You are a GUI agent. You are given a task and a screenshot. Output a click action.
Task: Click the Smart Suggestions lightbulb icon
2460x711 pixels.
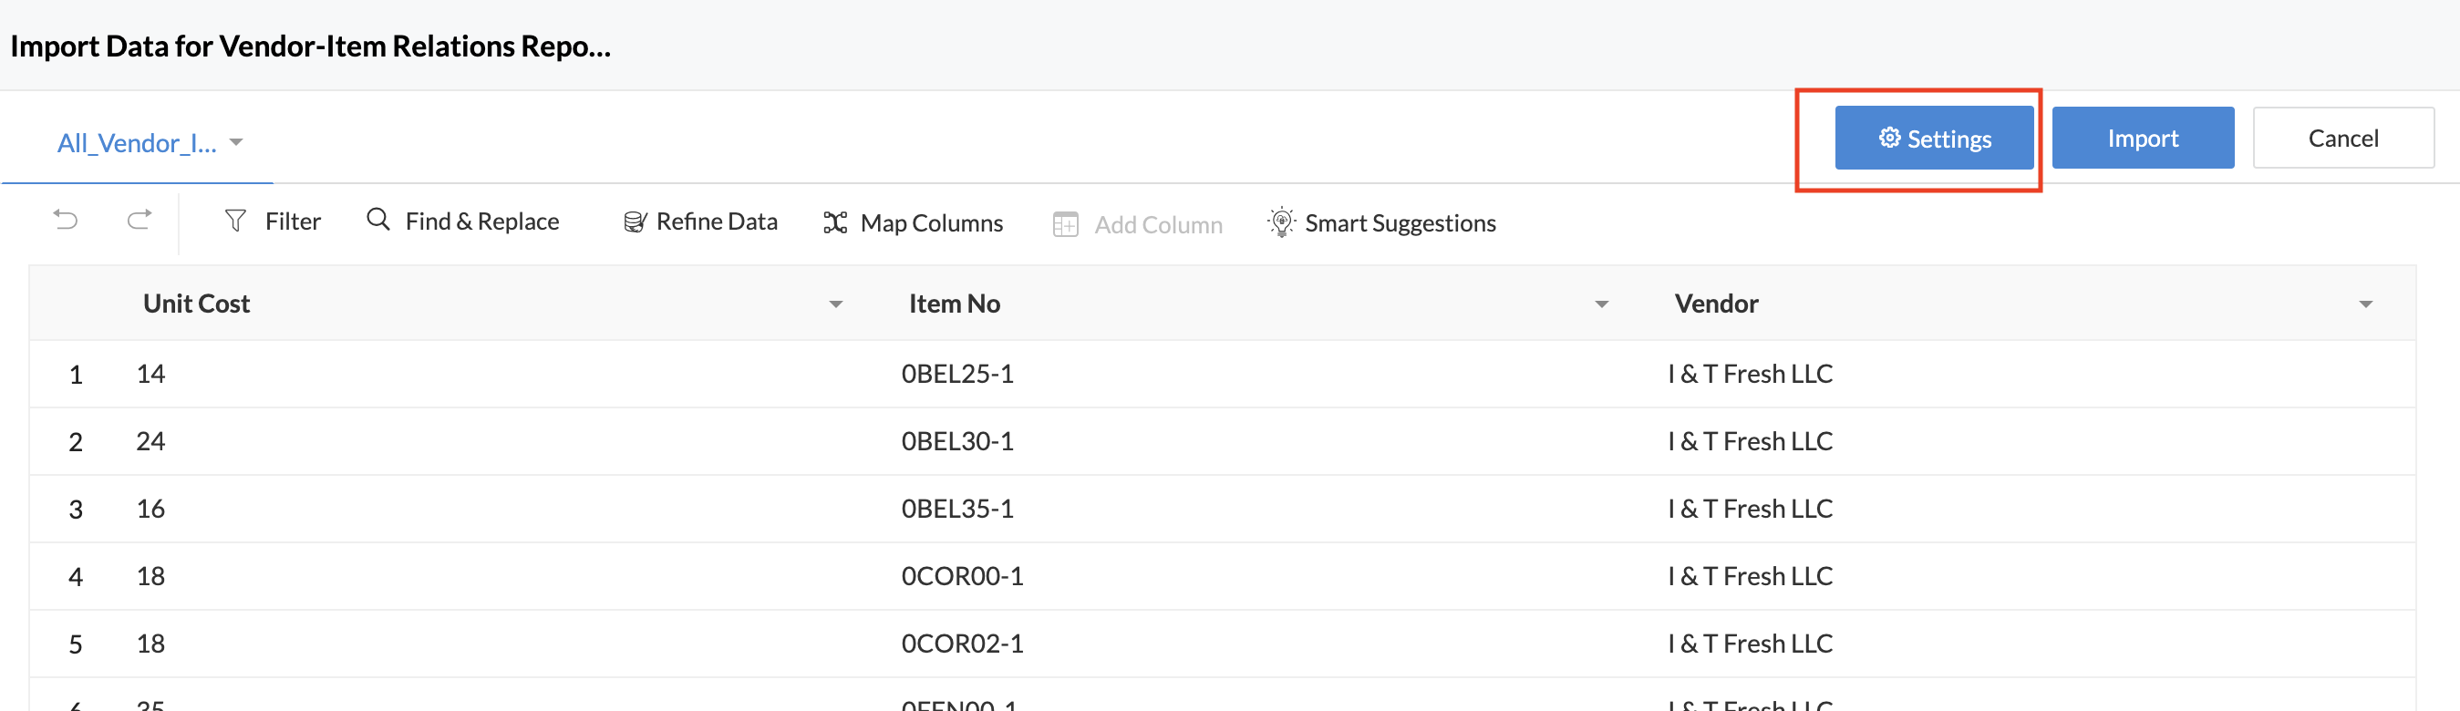click(x=1281, y=222)
